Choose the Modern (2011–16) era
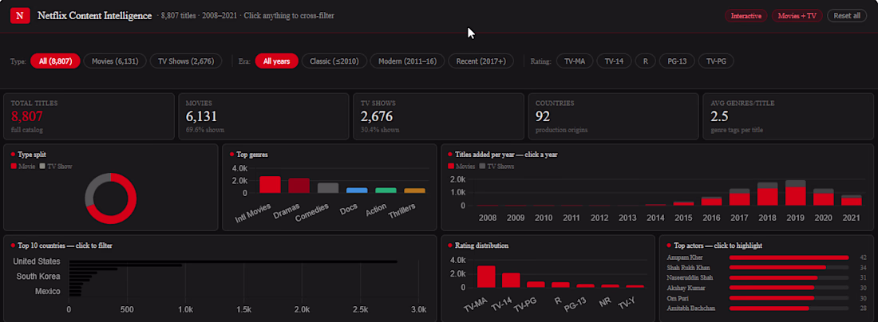This screenshot has width=878, height=322. [x=408, y=61]
